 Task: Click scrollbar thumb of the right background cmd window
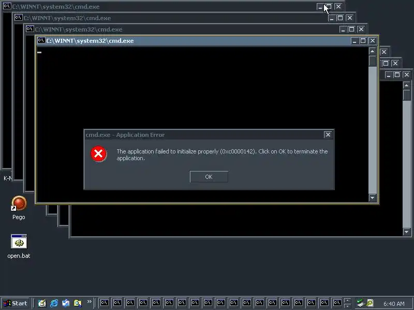407,95
